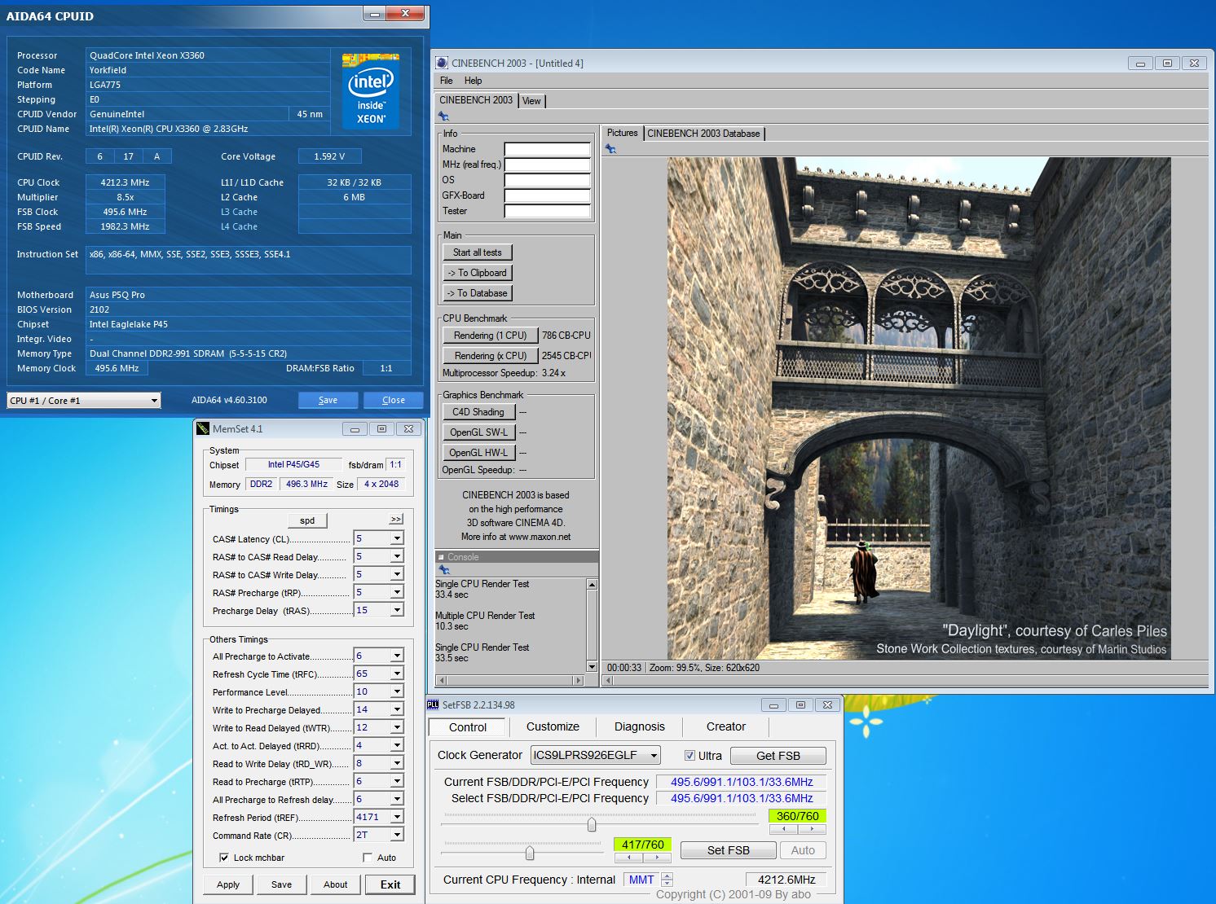Run Rendering (1 CPU) benchmark

(x=490, y=336)
